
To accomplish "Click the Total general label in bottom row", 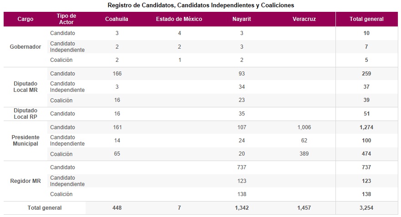I will pyautogui.click(x=45, y=208).
